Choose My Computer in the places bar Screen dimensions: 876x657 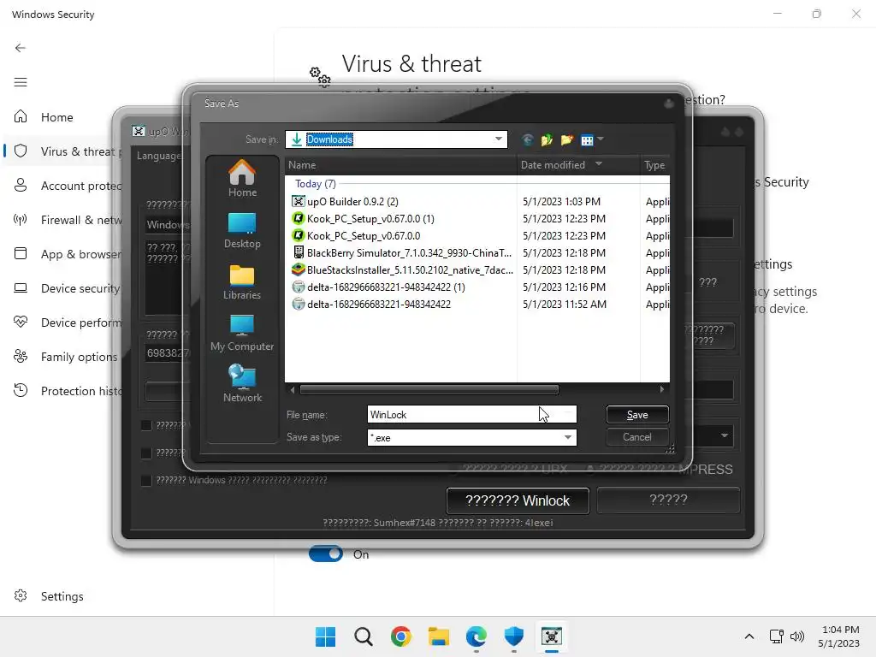242,333
